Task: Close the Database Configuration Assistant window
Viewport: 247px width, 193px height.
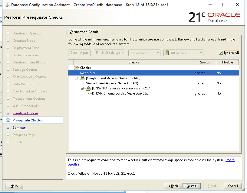Action: tap(238, 5)
